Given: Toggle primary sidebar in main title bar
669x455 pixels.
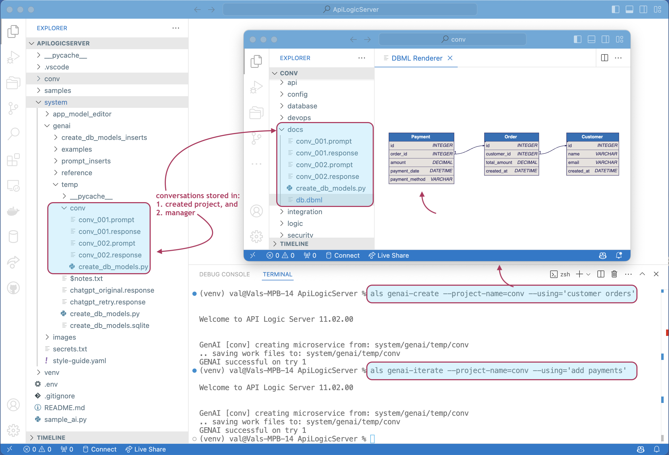Looking at the screenshot, I should pyautogui.click(x=615, y=10).
